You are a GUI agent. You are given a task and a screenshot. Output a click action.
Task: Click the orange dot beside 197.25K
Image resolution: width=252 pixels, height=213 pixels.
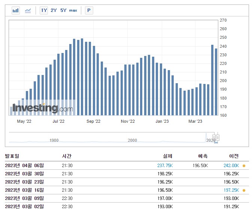tap(244, 190)
